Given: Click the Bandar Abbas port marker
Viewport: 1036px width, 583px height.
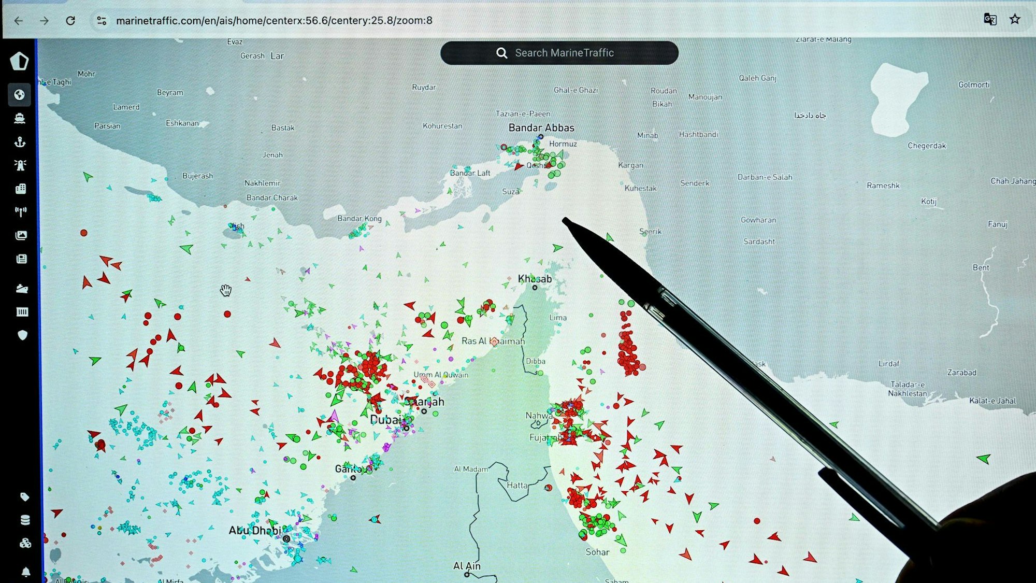Looking at the screenshot, I should [x=540, y=137].
